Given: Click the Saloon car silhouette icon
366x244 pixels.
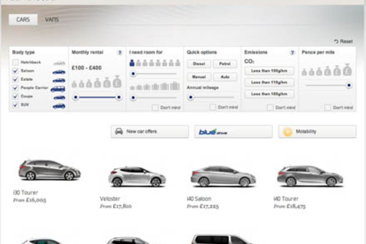Looking at the screenshot, I should point(59,72).
